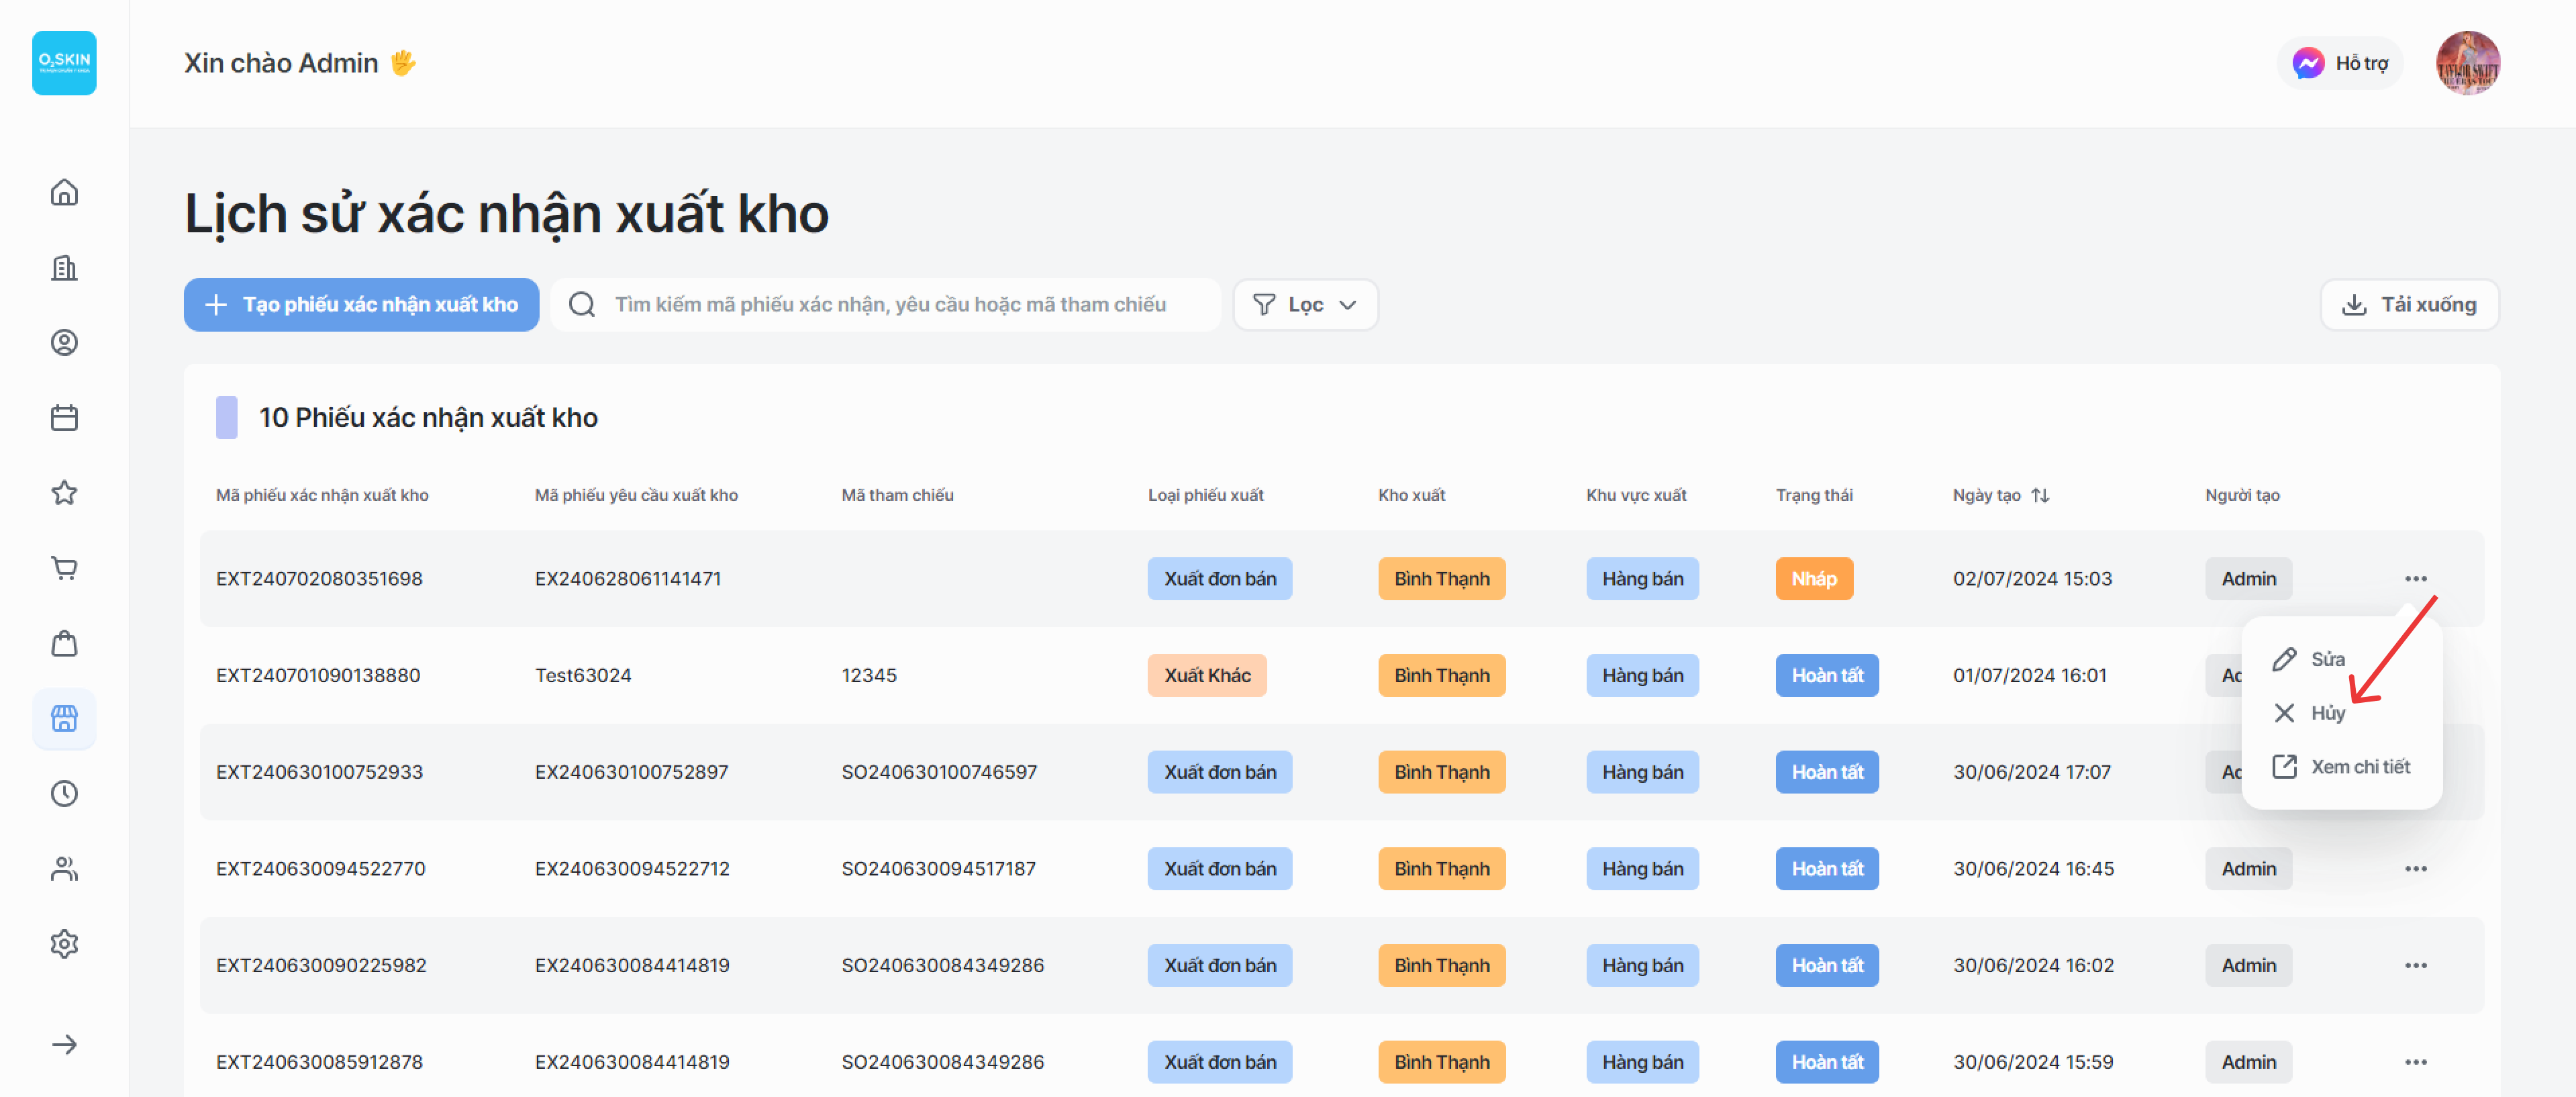
Task: Click Tạo phiếu xác nhận xuất kho button
Action: pos(361,304)
